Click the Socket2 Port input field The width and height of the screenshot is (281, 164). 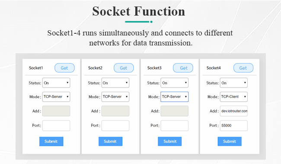click(x=115, y=125)
